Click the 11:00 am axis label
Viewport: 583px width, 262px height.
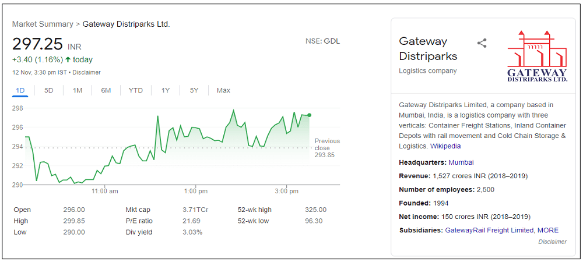point(105,191)
